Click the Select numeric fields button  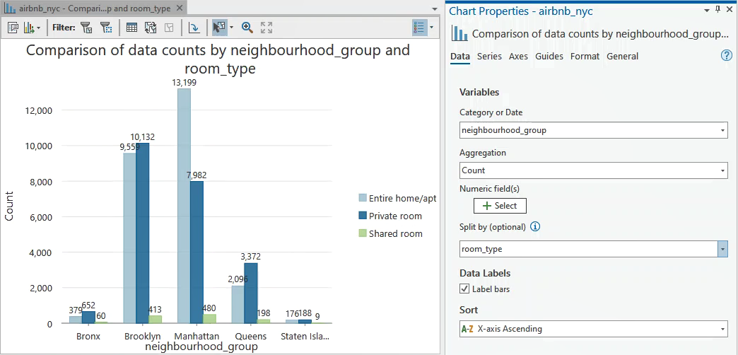pos(500,206)
